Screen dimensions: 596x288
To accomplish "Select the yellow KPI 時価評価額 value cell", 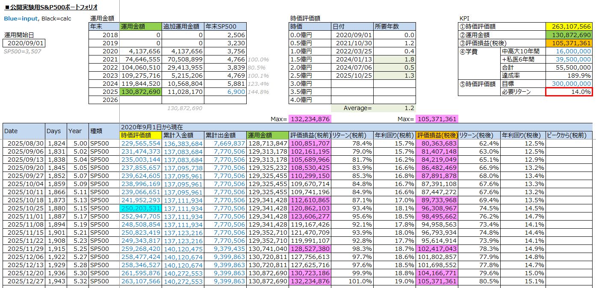I will pos(569,26).
